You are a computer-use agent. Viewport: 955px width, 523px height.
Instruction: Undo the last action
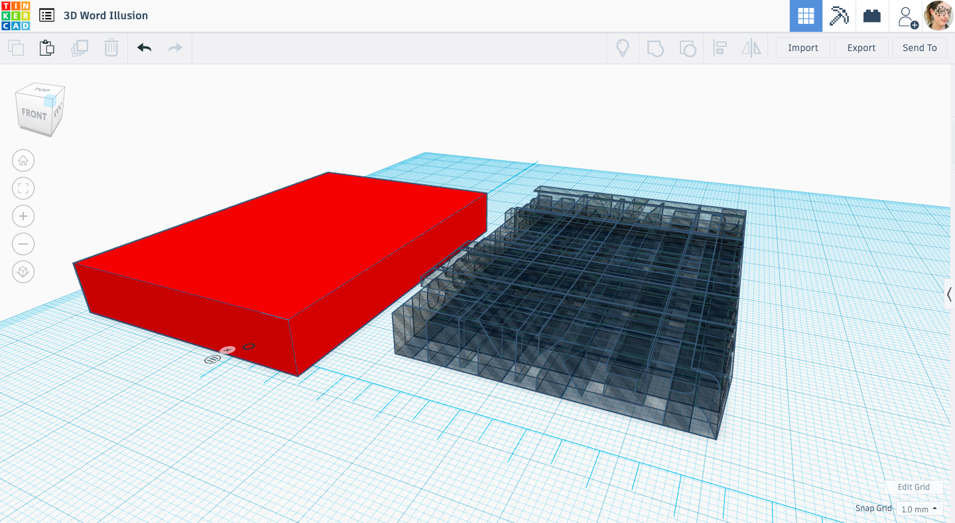pos(144,48)
